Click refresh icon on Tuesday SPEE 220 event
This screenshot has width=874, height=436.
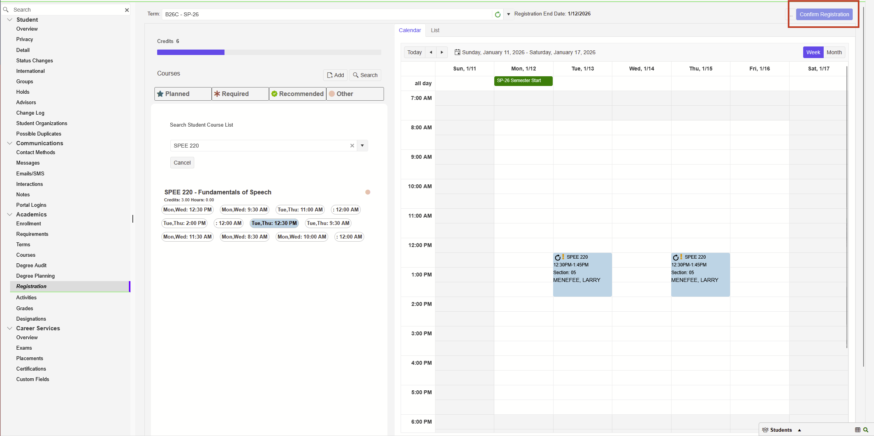[557, 257]
